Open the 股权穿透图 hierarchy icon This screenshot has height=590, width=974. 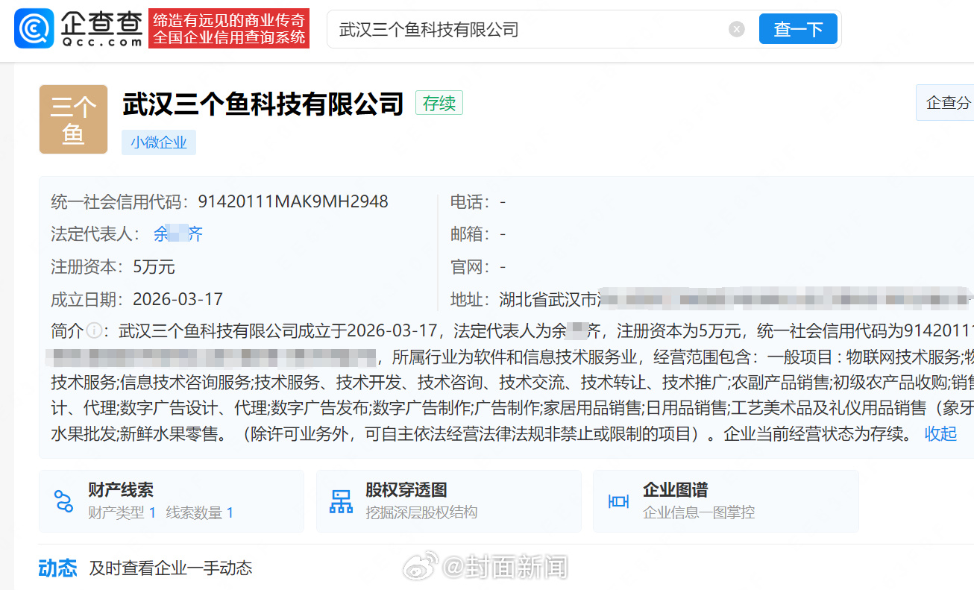click(x=342, y=501)
